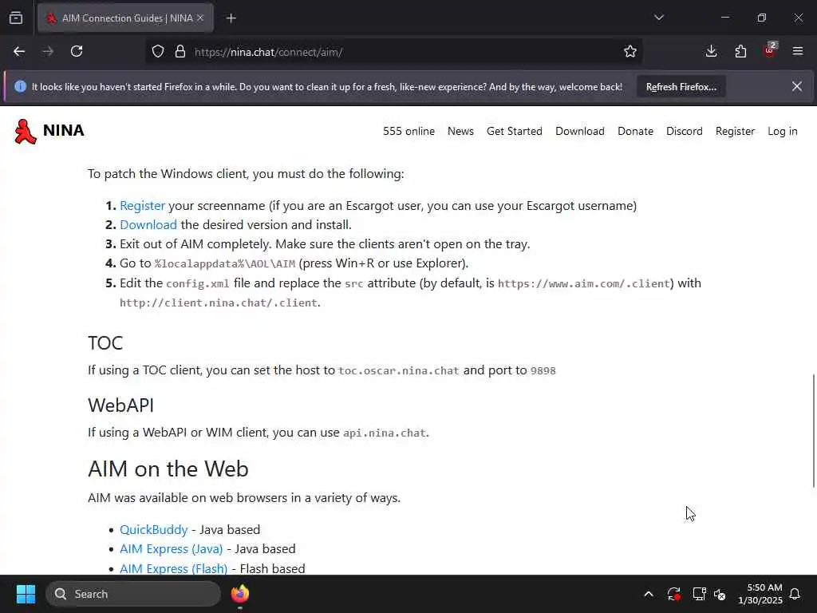
Task: View site security padlock info
Action: tap(180, 52)
